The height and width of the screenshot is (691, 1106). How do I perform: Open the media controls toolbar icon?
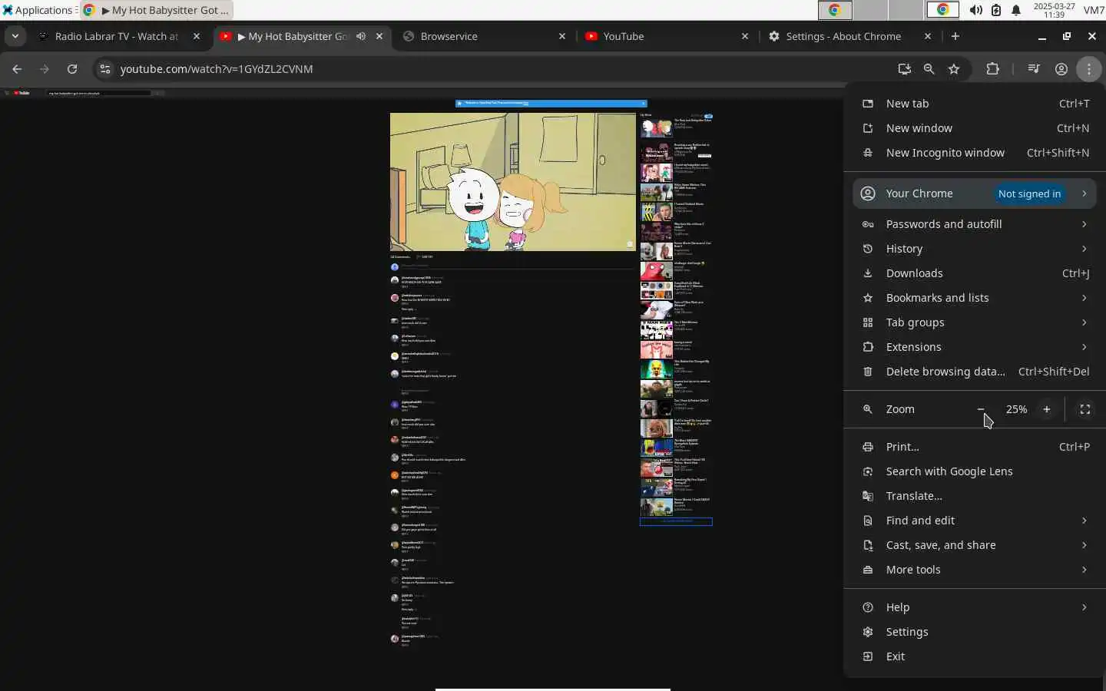point(1034,69)
